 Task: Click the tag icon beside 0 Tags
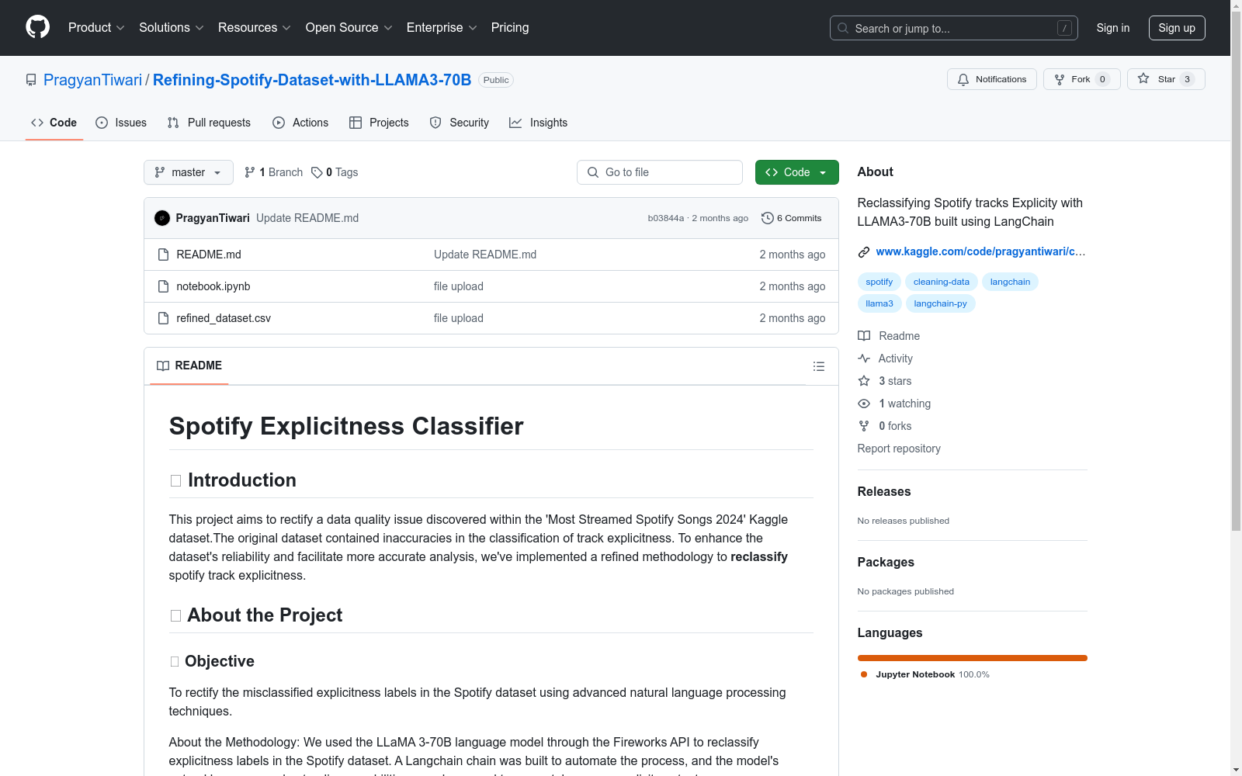pyautogui.click(x=317, y=172)
